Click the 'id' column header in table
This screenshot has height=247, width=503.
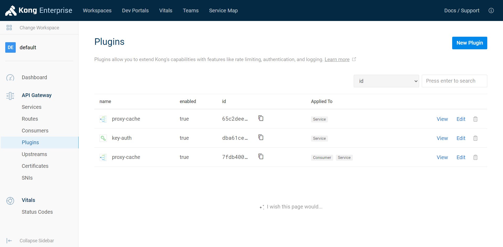tap(224, 101)
